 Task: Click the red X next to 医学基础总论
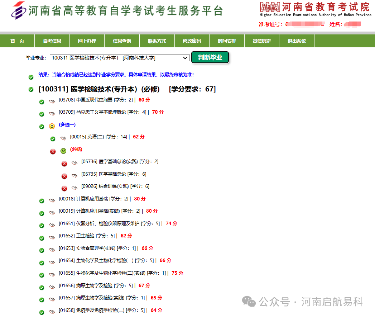coord(64,176)
